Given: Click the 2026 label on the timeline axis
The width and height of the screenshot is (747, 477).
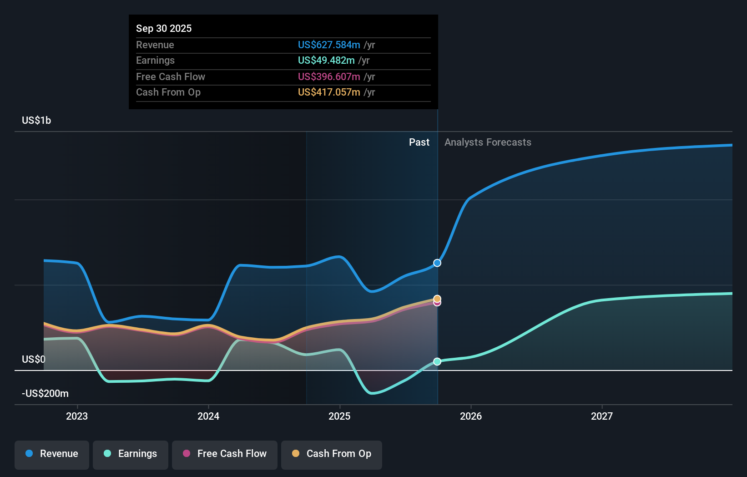Looking at the screenshot, I should [472, 416].
